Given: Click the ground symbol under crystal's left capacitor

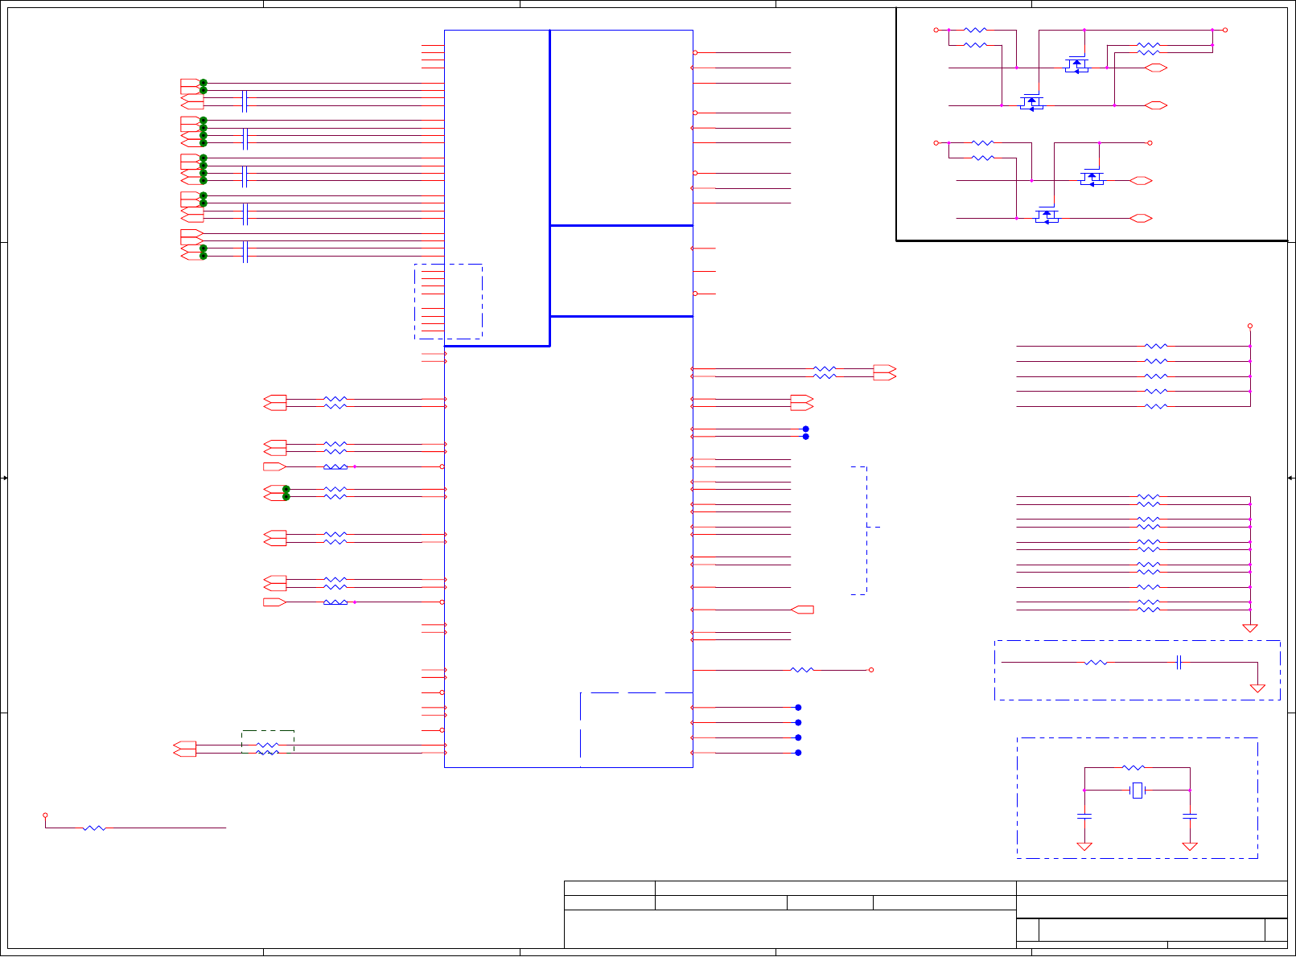Looking at the screenshot, I should 1084,846.
